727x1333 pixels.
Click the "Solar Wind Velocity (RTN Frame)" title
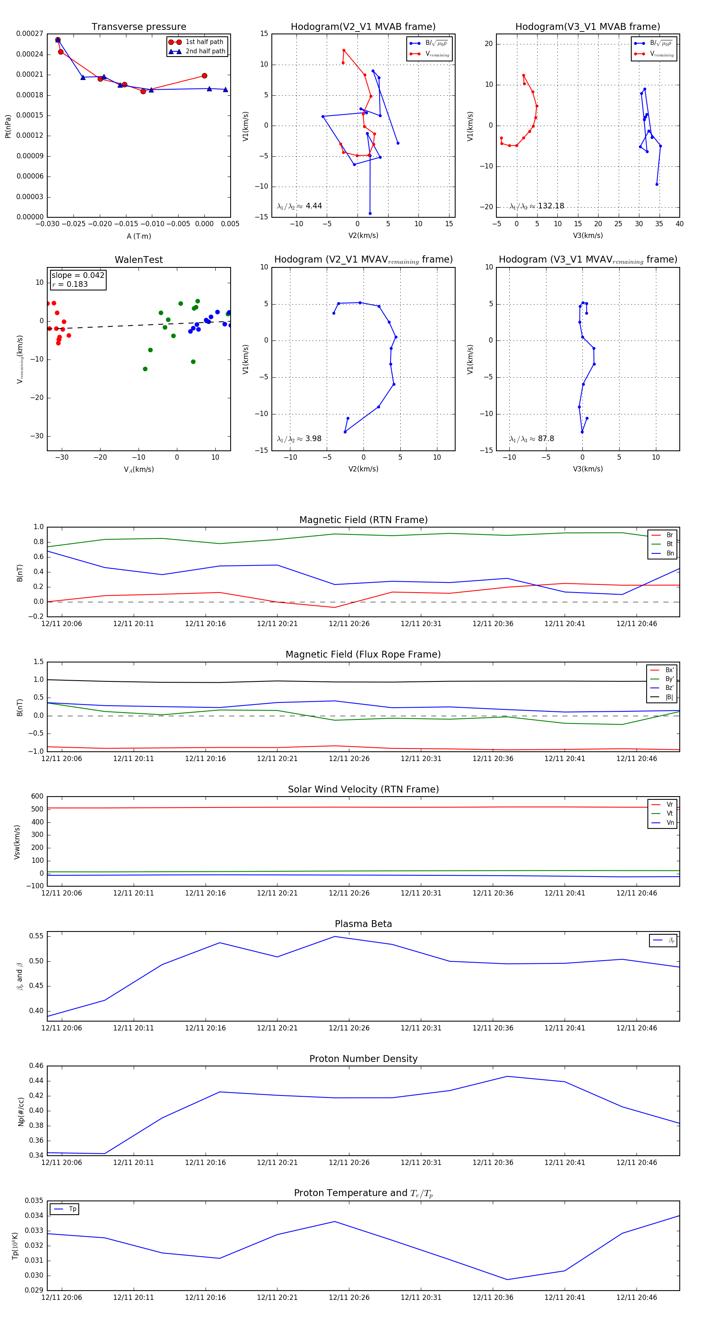[x=363, y=789]
